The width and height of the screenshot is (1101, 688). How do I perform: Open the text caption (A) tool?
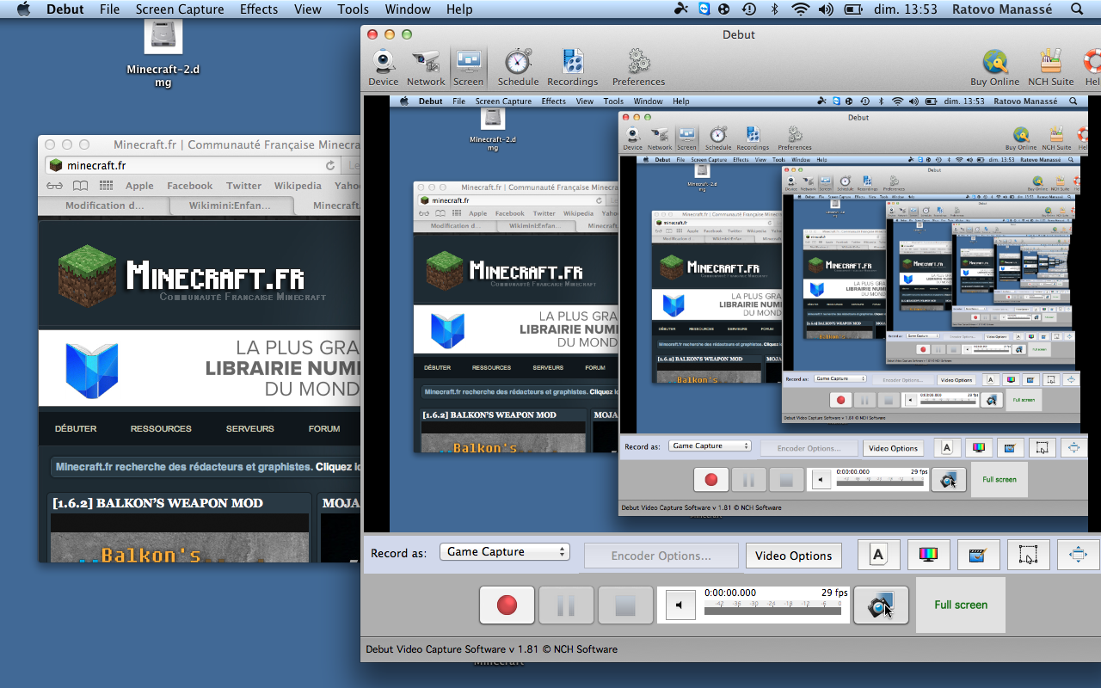pos(878,555)
